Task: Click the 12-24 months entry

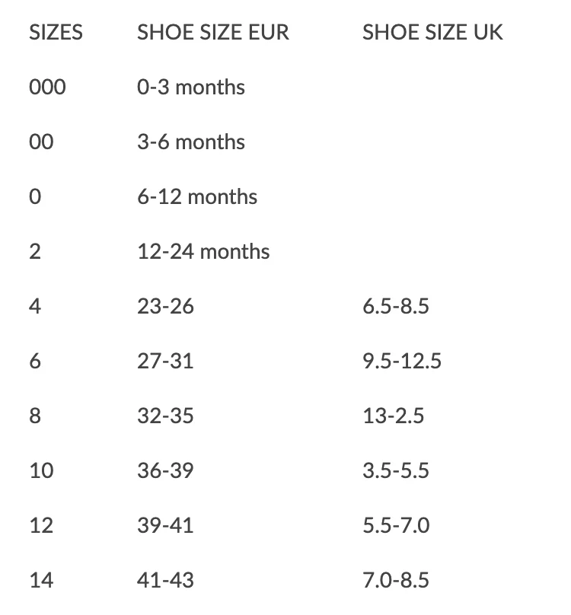Action: 203,252
